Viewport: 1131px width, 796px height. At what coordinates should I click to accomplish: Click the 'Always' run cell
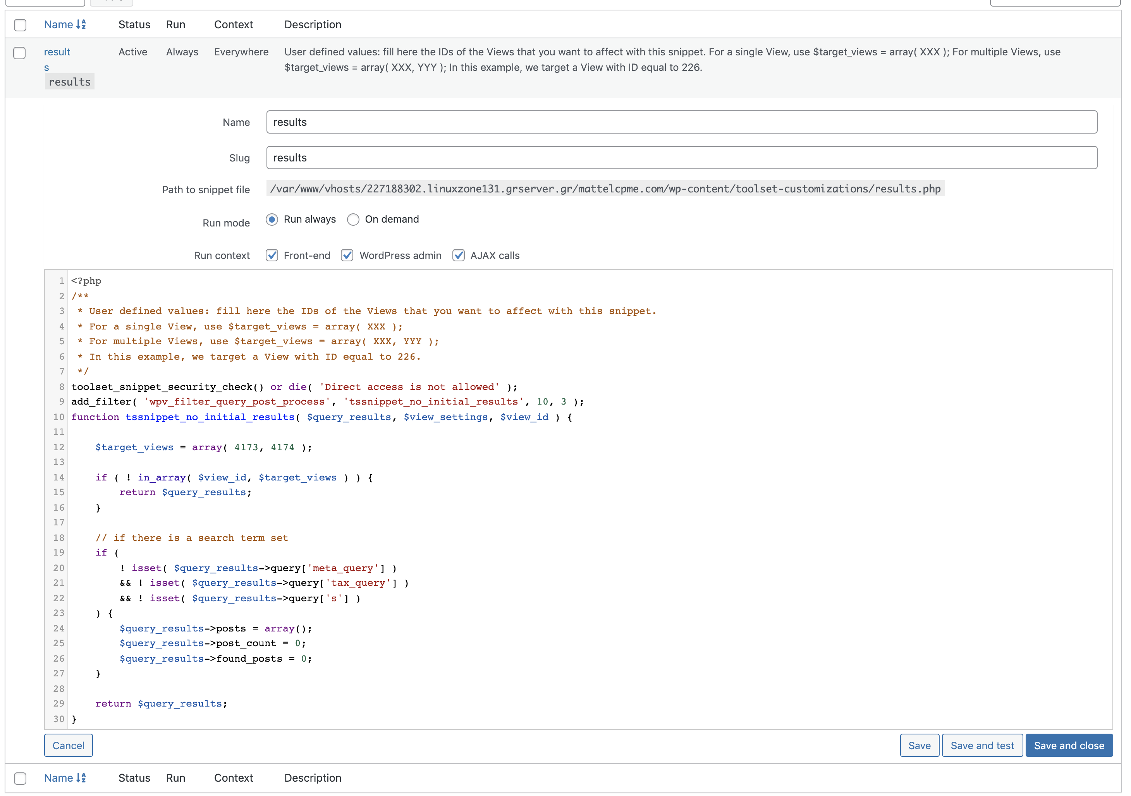(182, 52)
